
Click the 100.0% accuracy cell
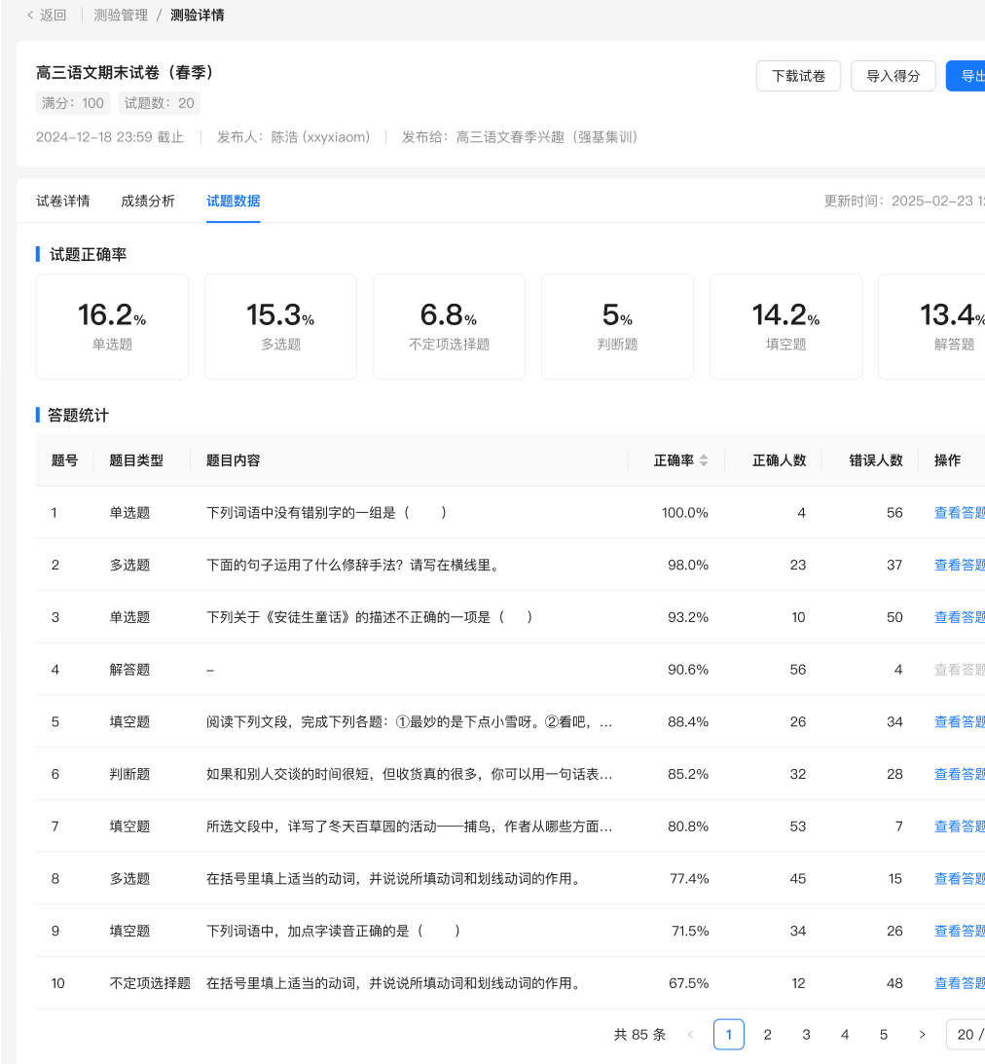click(685, 513)
